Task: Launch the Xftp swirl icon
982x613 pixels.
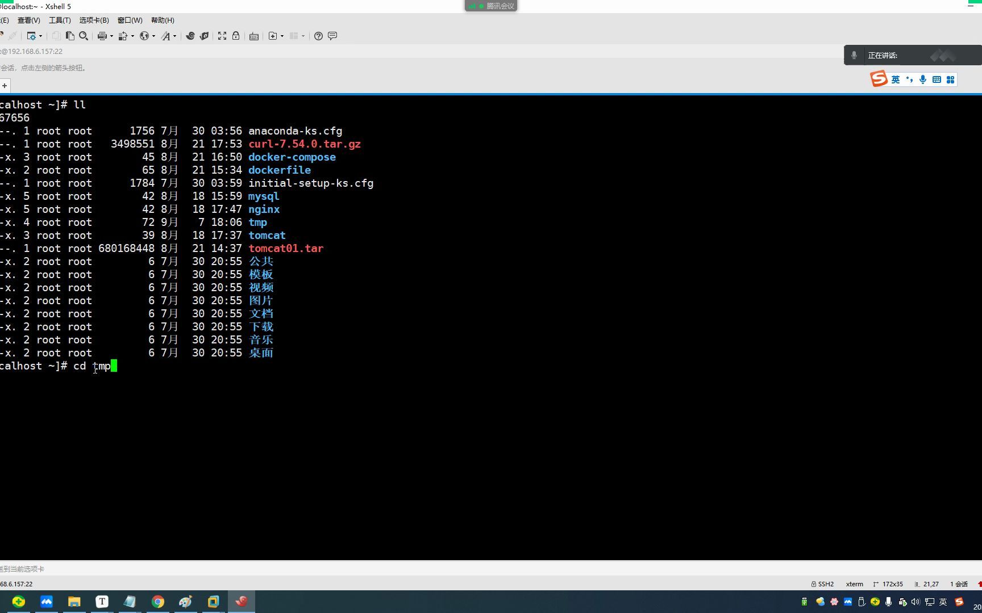Action: [190, 36]
